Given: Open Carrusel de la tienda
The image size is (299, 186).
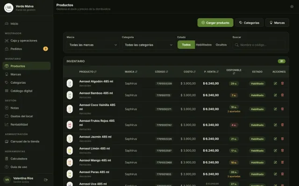Looking at the screenshot, I should 27,141.
